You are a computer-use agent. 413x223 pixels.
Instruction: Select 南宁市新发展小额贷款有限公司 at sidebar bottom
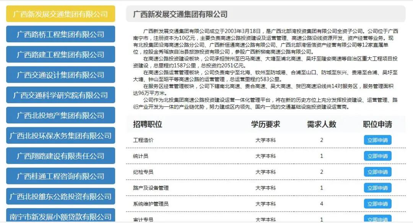pos(60,216)
